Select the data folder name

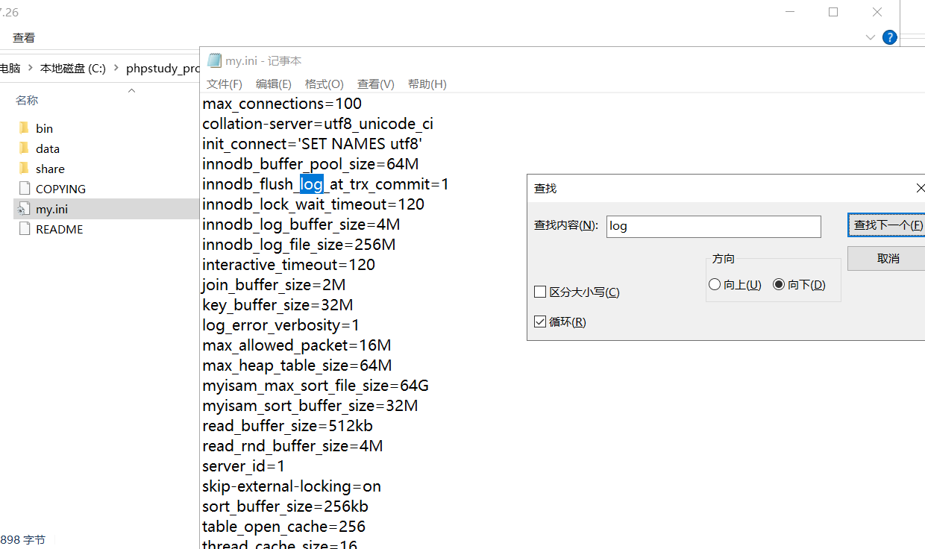pyautogui.click(x=48, y=148)
